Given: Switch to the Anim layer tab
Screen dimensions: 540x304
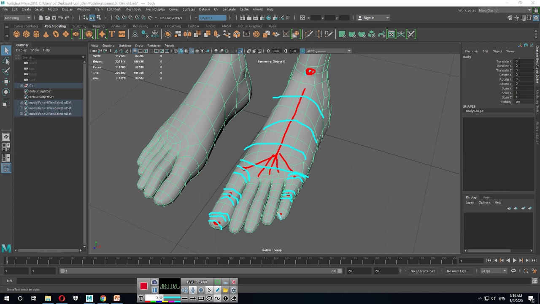Looking at the screenshot, I should 486,197.
